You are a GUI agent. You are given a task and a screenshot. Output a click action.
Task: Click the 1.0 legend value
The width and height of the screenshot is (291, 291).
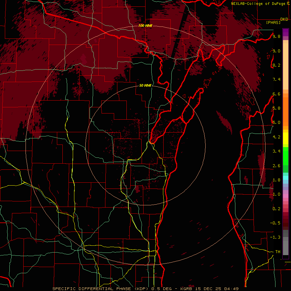coord(276,194)
